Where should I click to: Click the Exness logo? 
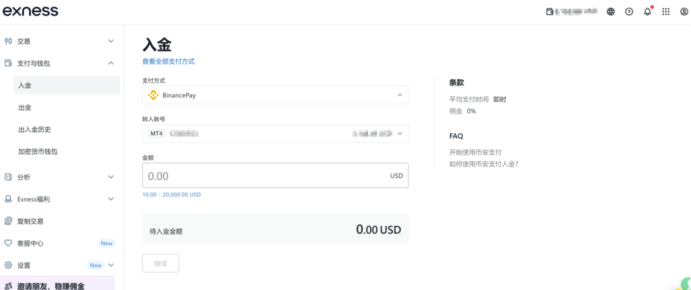(30, 11)
